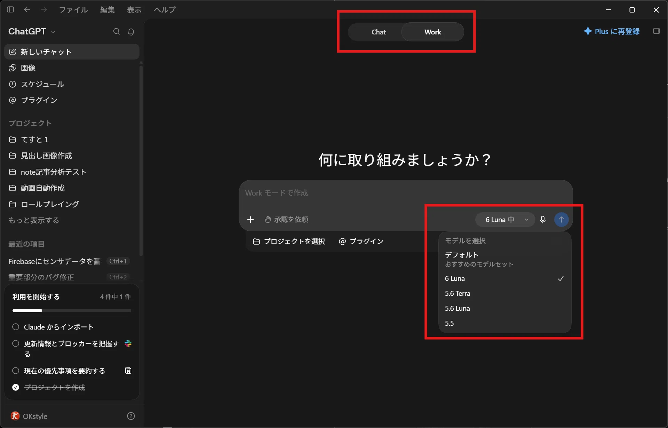Image resolution: width=668 pixels, height=428 pixels.
Task: Toggle the right side panel icon
Action: 657,31
